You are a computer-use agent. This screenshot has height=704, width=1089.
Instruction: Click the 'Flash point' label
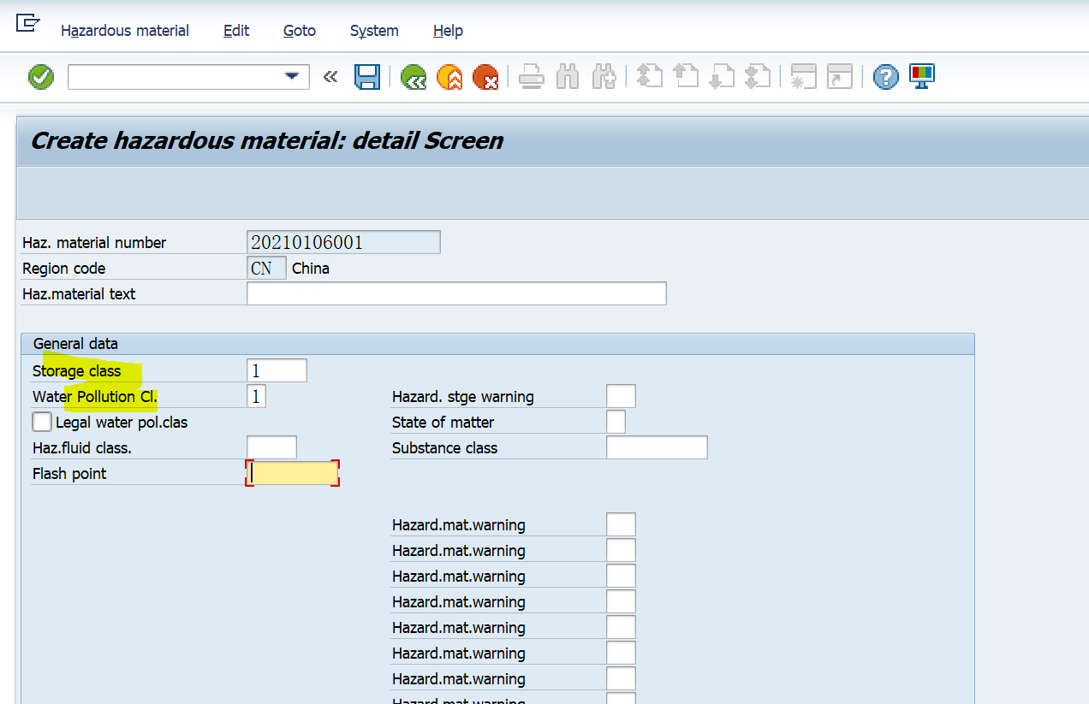tap(69, 473)
